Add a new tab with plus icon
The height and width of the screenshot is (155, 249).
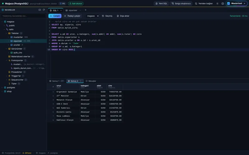click(x=85, y=10)
